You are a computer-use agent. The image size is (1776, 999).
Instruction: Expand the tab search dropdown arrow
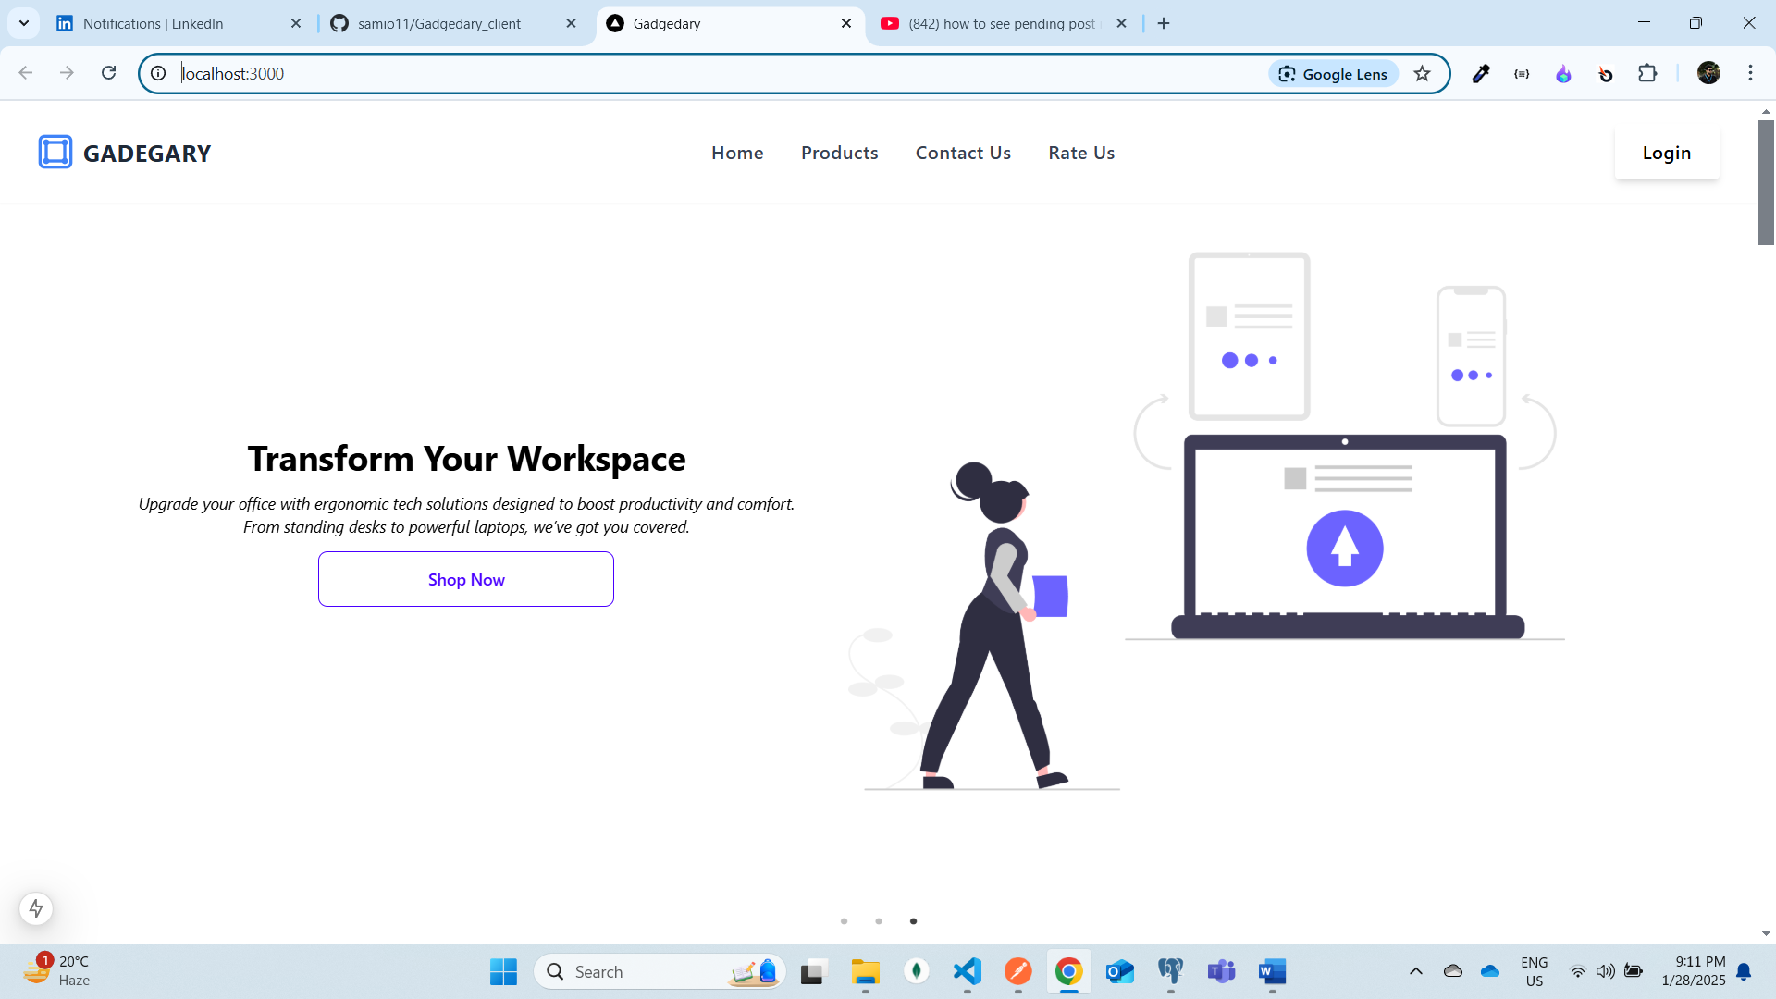pos(24,23)
